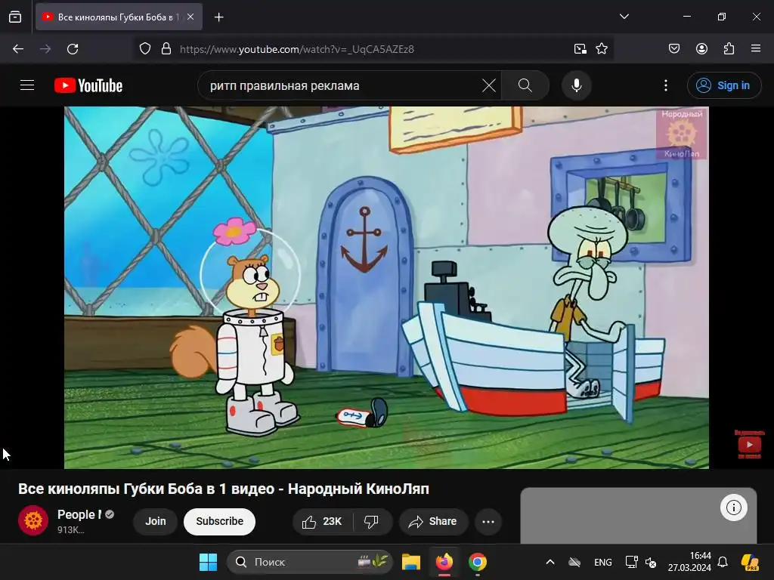The height and width of the screenshot is (580, 774).
Task: Select the video title text
Action: click(x=224, y=489)
